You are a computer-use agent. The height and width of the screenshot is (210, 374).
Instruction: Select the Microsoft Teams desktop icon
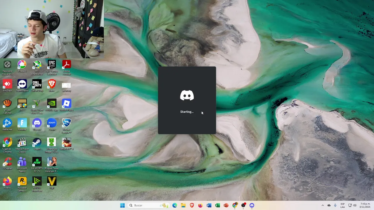click(x=22, y=165)
